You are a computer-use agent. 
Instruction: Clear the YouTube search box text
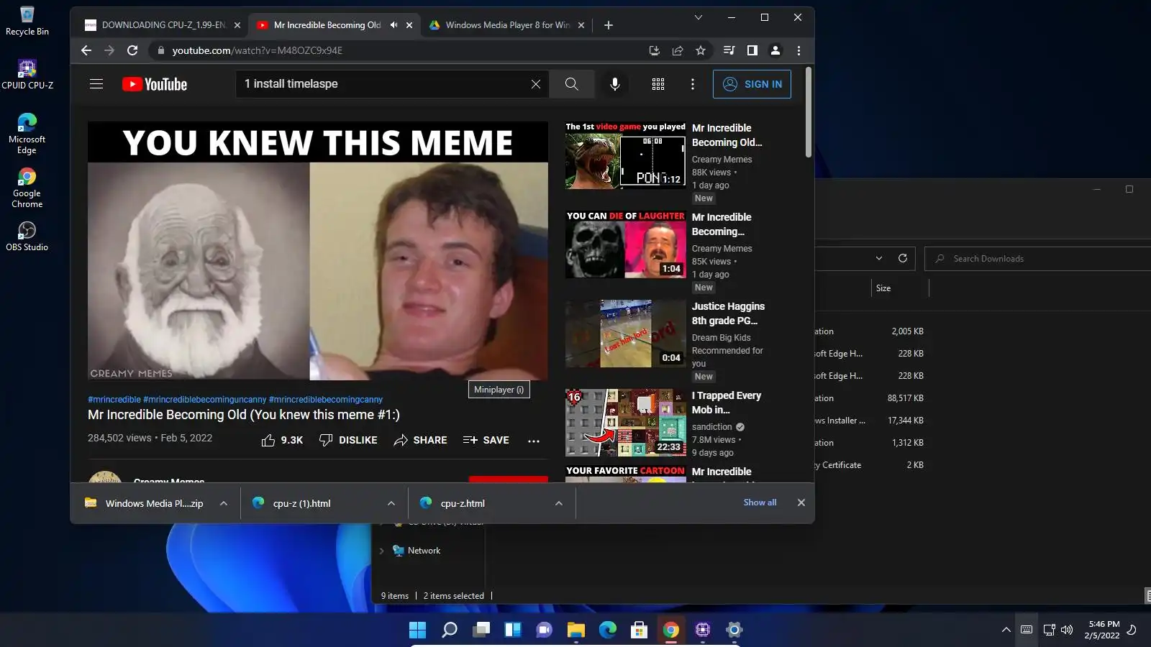[536, 84]
